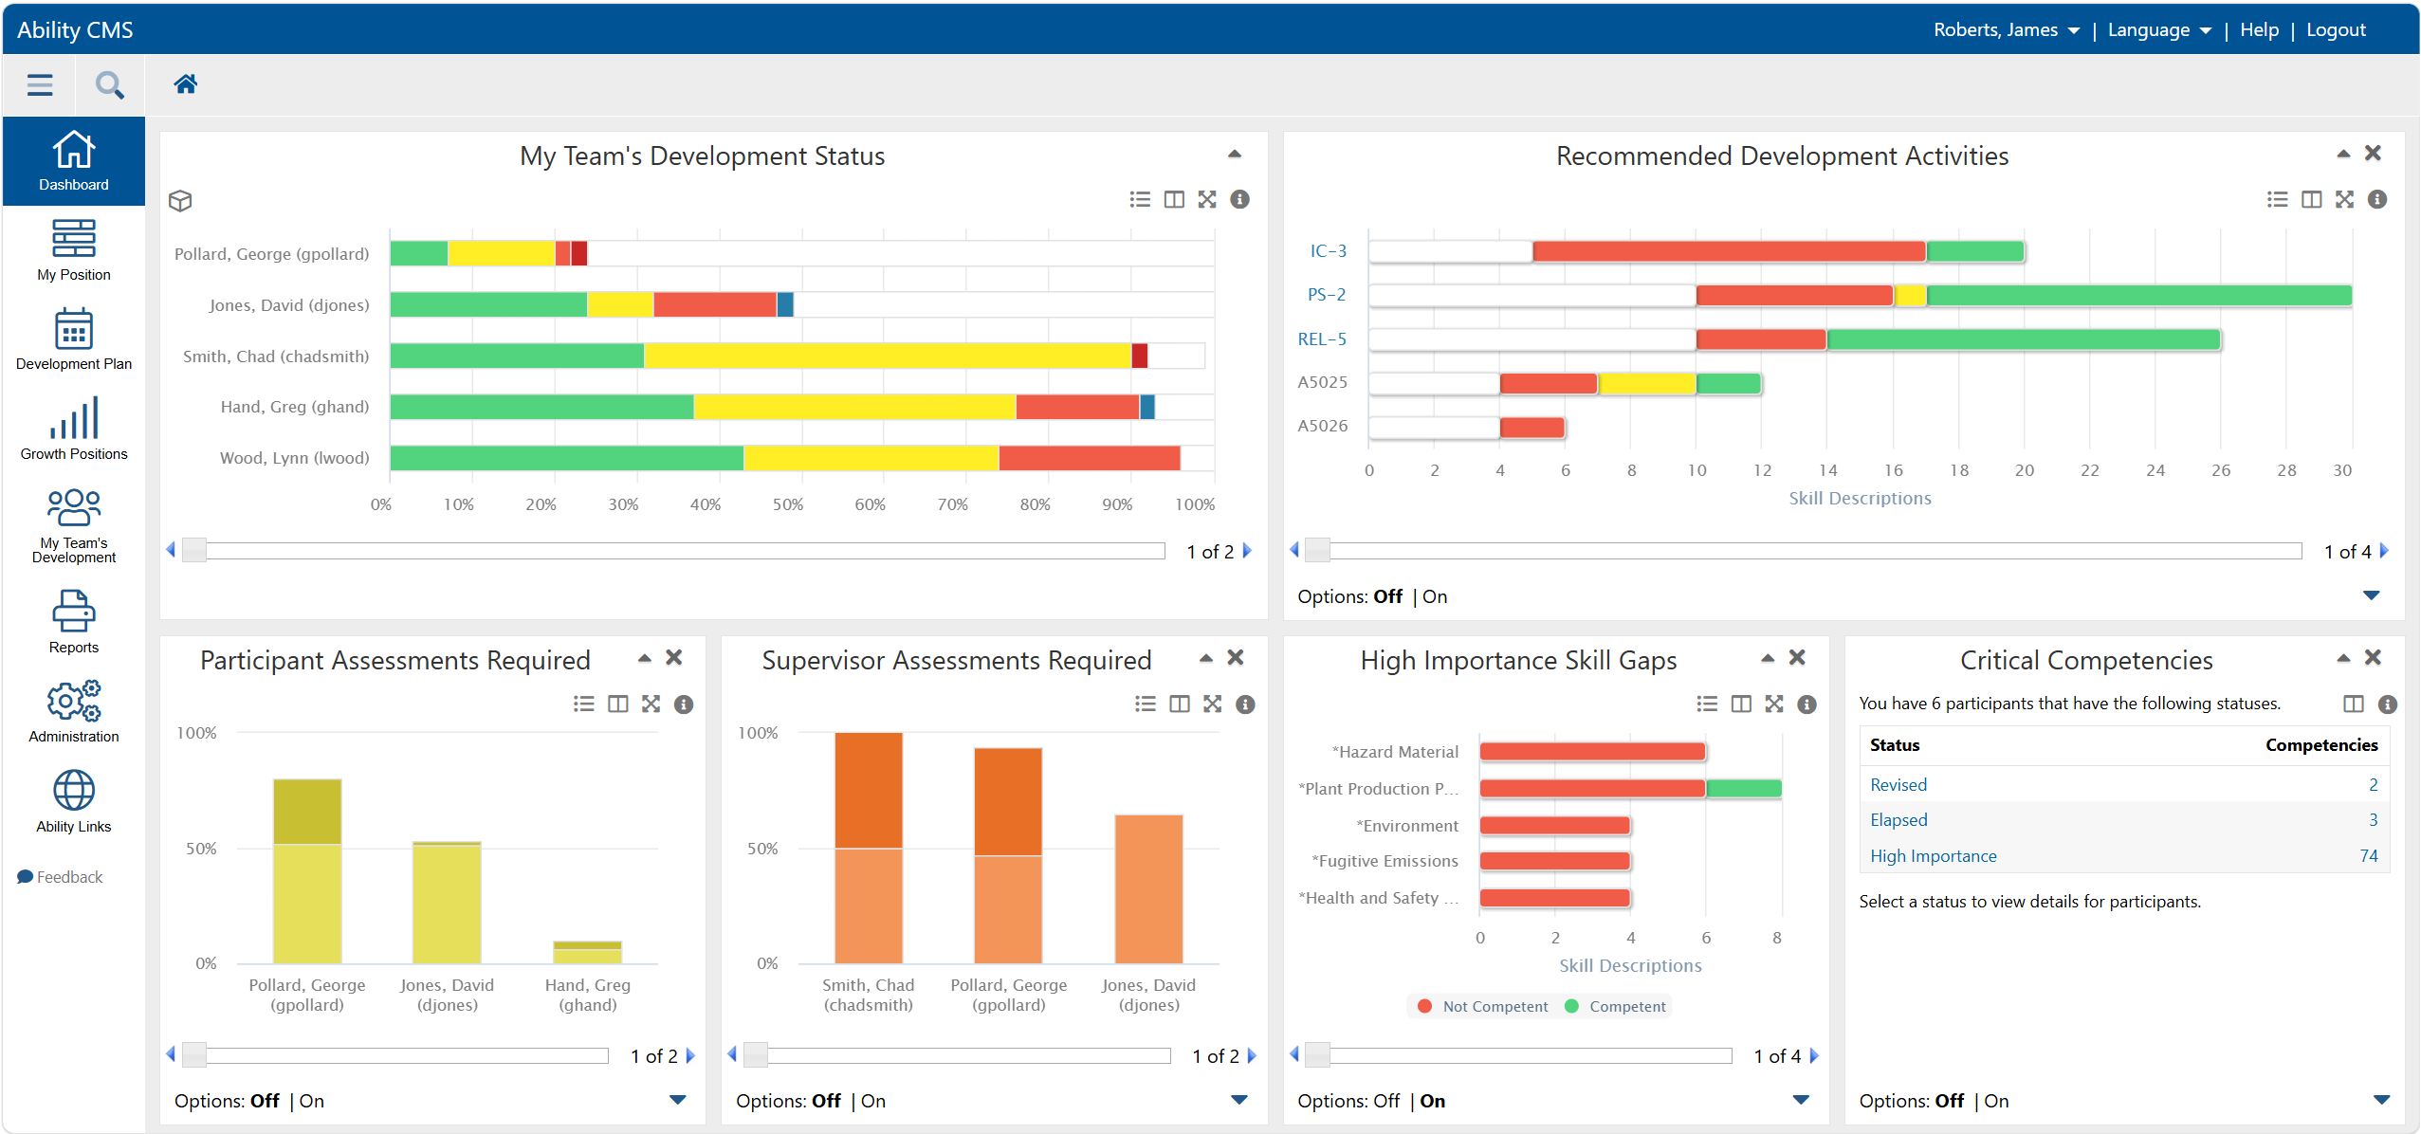Expand High Importance Skill Gaps to fullscreen
This screenshot has width=2421, height=1134.
[x=1774, y=704]
